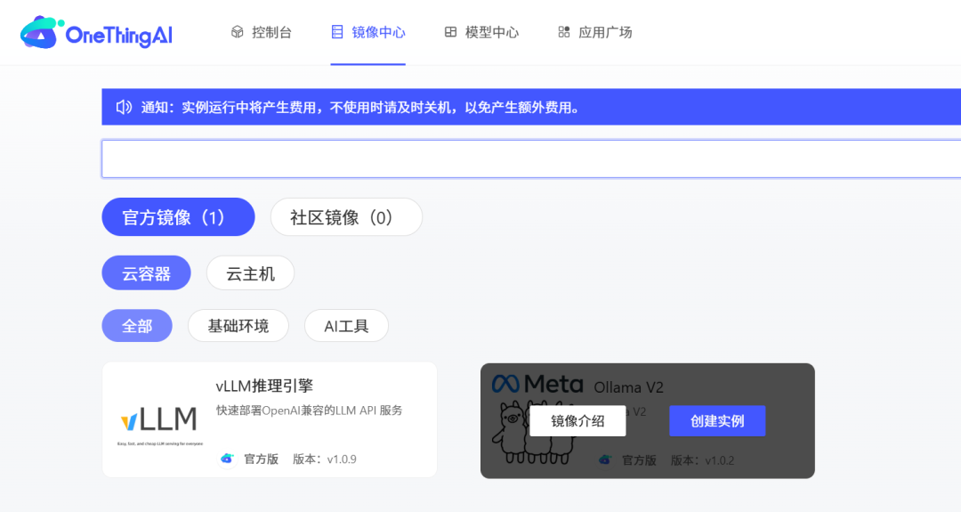The image size is (961, 512).
Task: Click the list icon beside 镜像中心
Action: pos(336,32)
